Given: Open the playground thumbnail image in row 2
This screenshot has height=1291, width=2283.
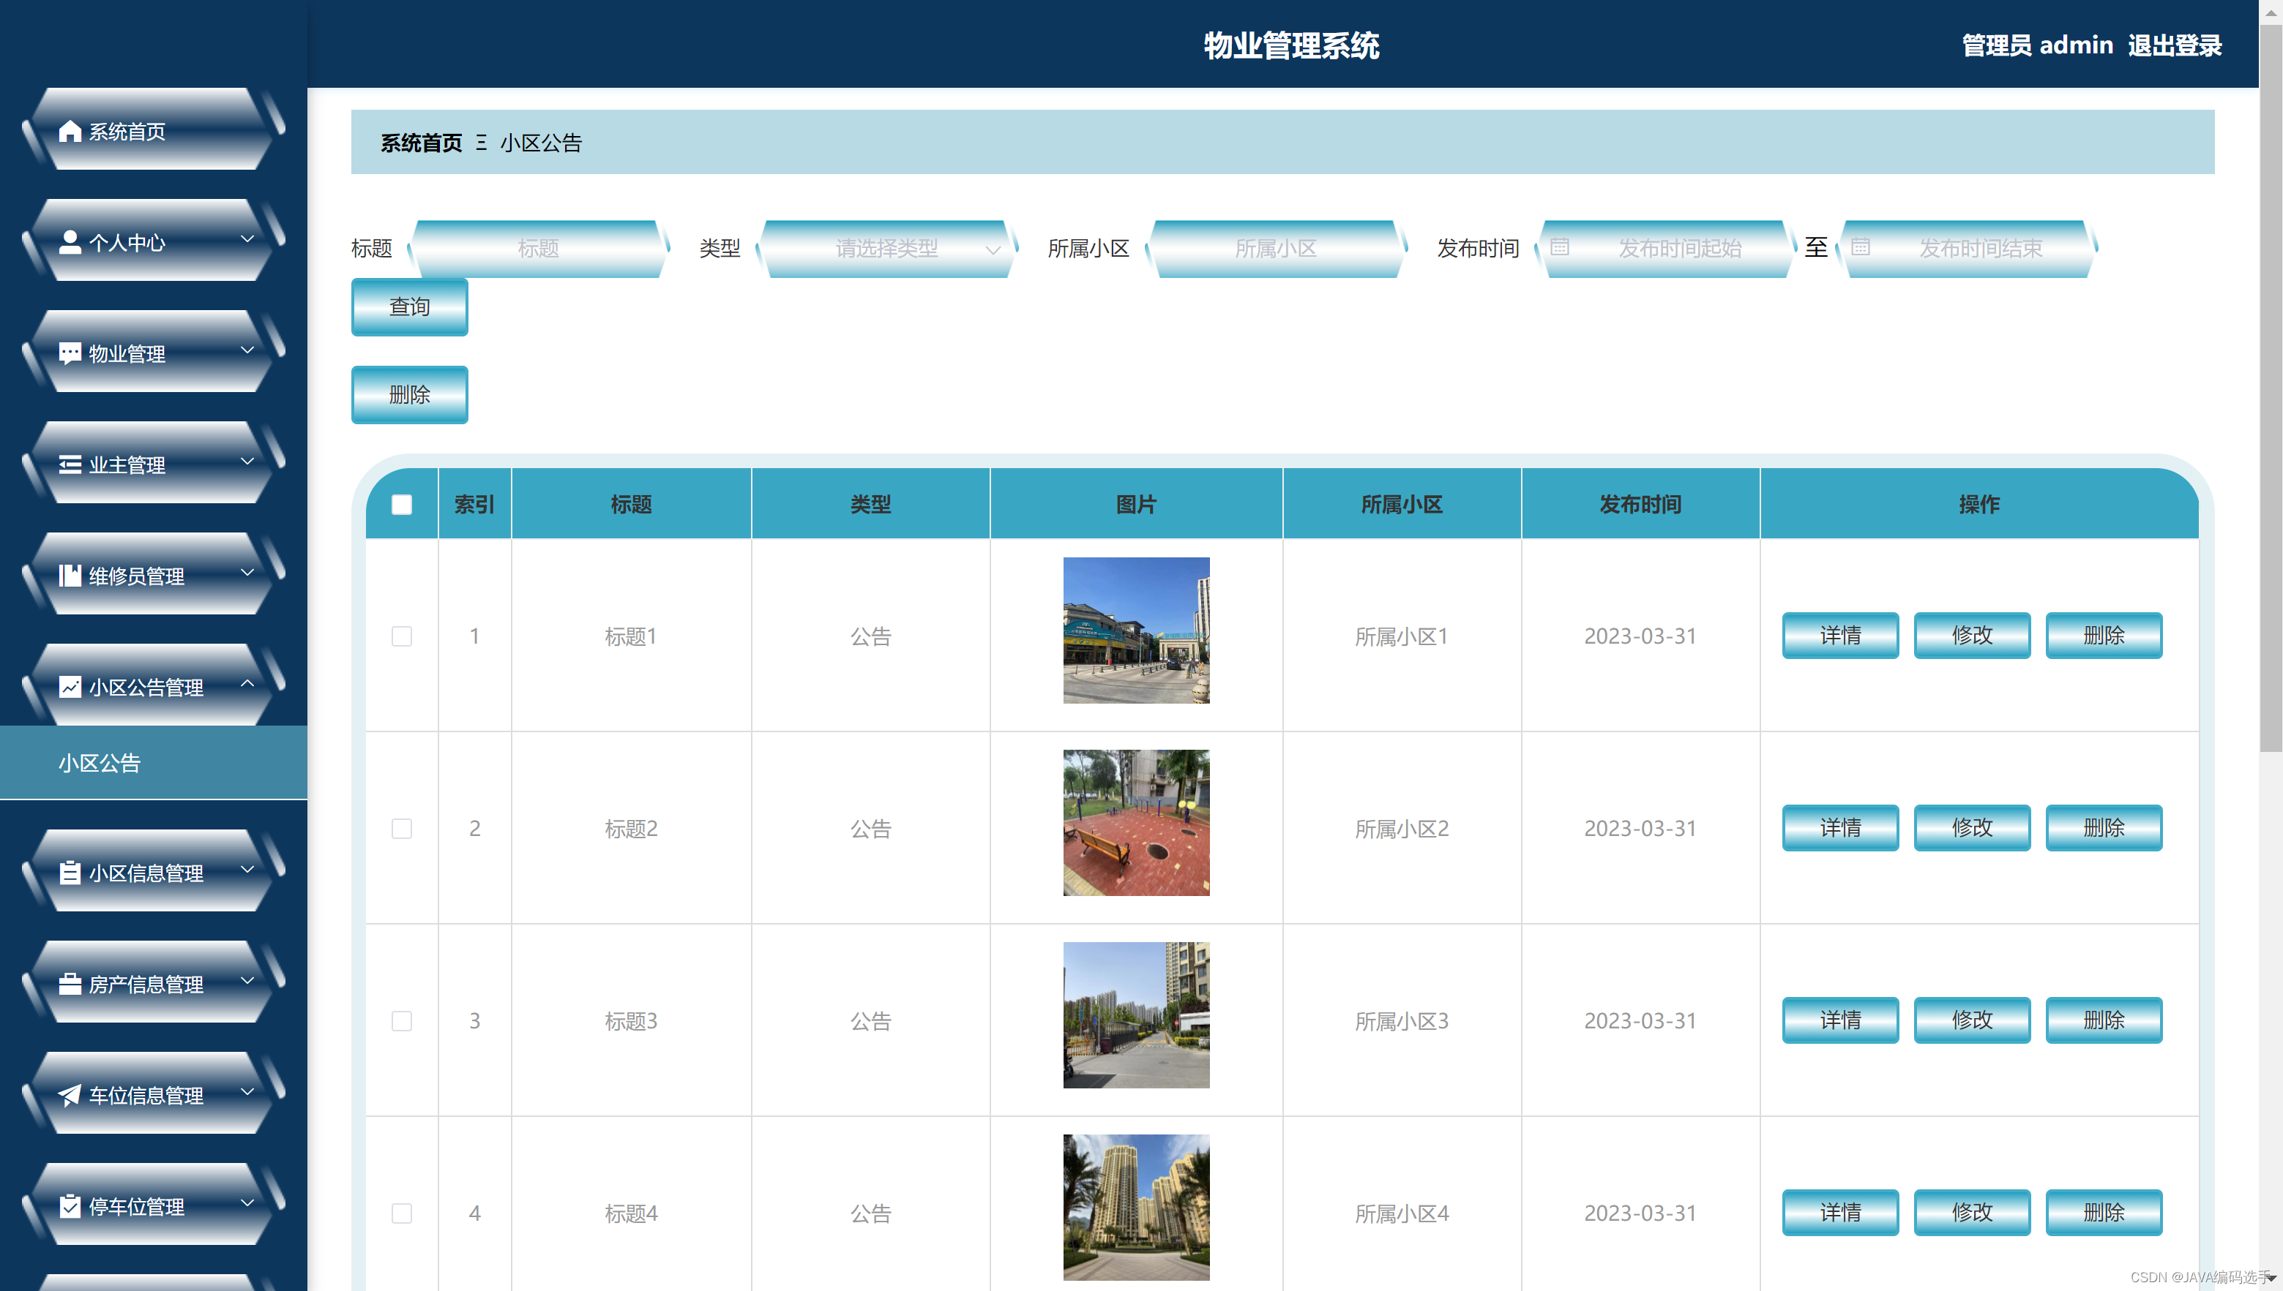Looking at the screenshot, I should [x=1136, y=823].
